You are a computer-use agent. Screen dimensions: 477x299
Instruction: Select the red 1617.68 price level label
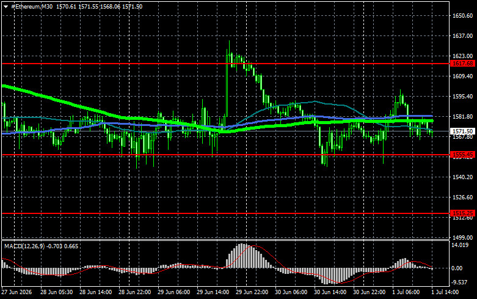pyautogui.click(x=463, y=64)
